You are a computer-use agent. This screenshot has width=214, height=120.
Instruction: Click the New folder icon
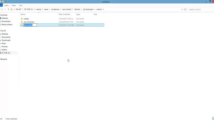pyautogui.click(x=22, y=25)
